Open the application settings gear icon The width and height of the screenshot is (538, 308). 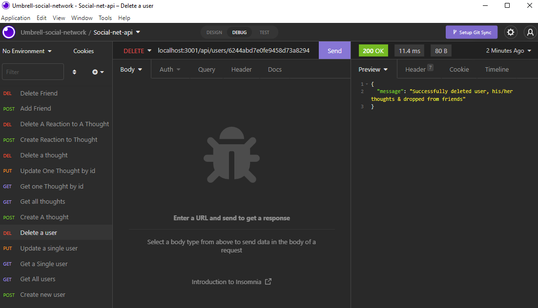511,32
